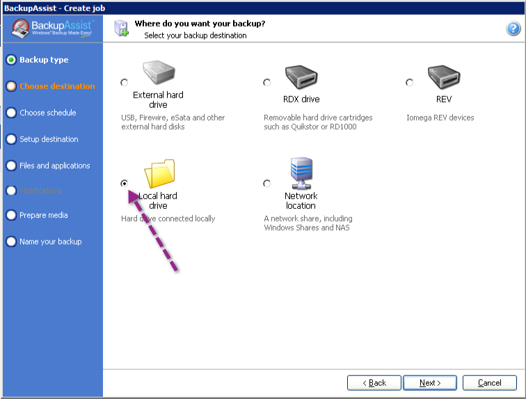Screen dimensions: 526x399
Task: Cancel the job creation wizard
Action: click(489, 383)
